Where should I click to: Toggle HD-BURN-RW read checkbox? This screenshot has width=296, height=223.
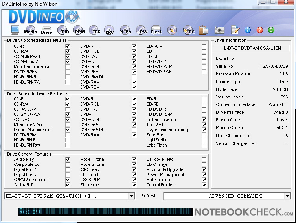[68, 82]
